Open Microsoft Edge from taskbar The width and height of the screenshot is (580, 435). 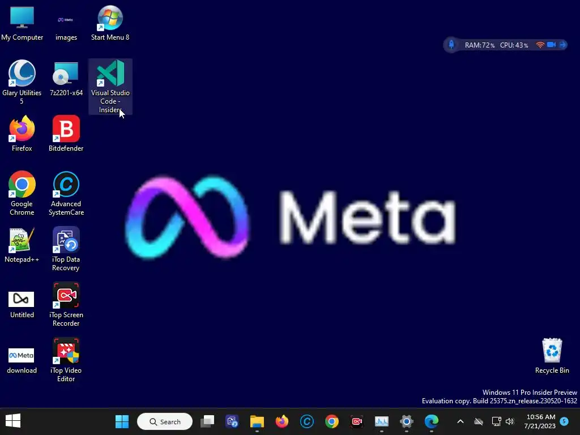[x=431, y=421]
